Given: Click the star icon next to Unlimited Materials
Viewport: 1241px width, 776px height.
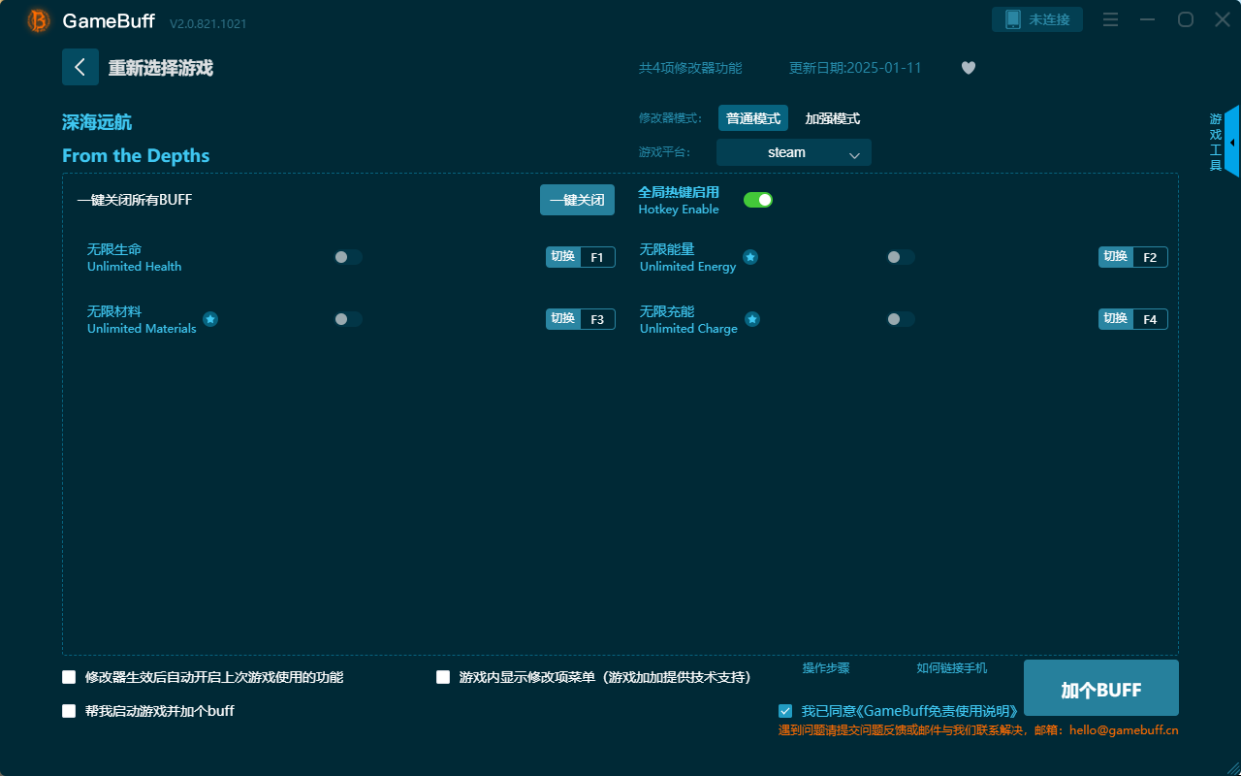Looking at the screenshot, I should [210, 318].
